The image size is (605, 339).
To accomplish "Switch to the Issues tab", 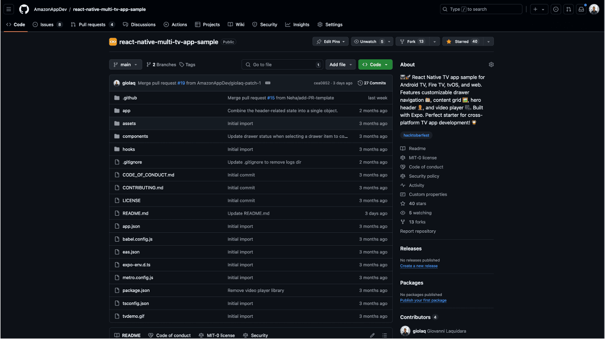I will pyautogui.click(x=47, y=24).
